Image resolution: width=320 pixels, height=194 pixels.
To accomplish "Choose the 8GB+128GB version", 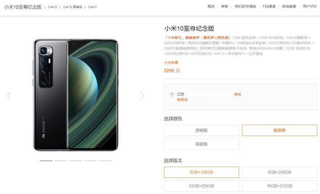I will [x=202, y=172].
